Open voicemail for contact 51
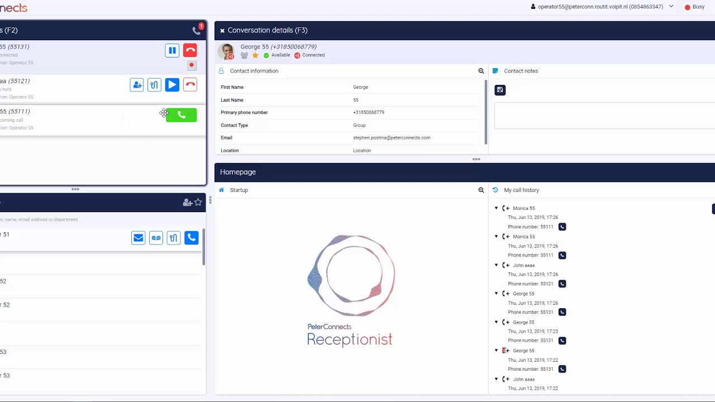This screenshot has width=715, height=402. pyautogui.click(x=156, y=238)
